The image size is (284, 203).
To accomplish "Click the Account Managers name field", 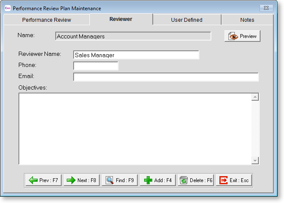I will point(133,36).
